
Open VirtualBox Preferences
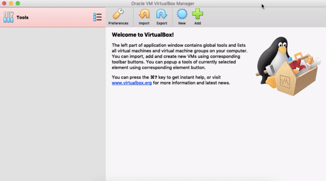[x=118, y=17]
